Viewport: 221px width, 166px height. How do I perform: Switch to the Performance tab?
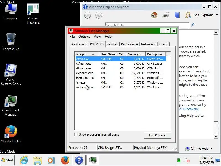pyautogui.click(x=129, y=44)
